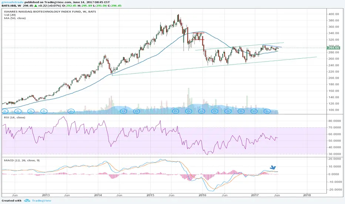The width and height of the screenshot is (345, 204).
Task: Click the 70.0000 RSI axis label
Action: coord(335,128)
